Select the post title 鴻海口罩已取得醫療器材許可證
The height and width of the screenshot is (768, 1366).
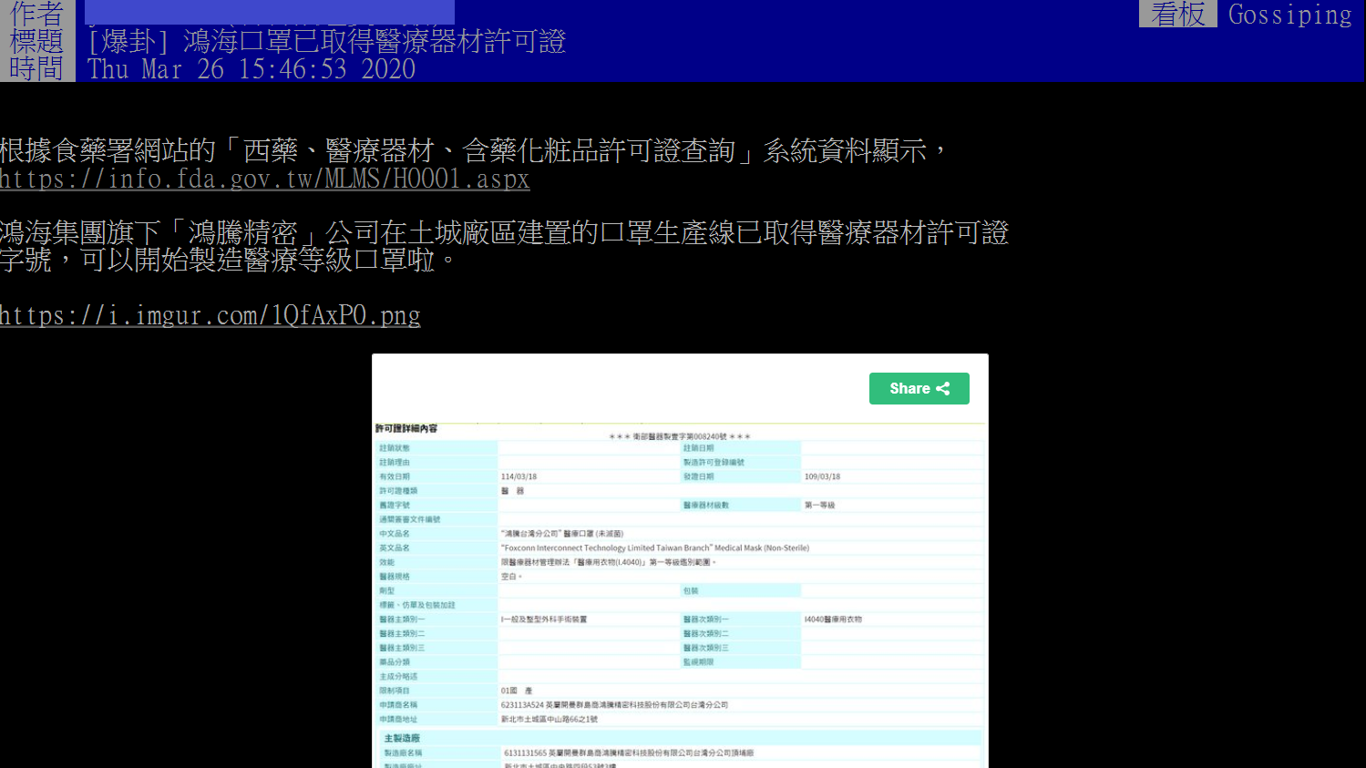point(375,41)
